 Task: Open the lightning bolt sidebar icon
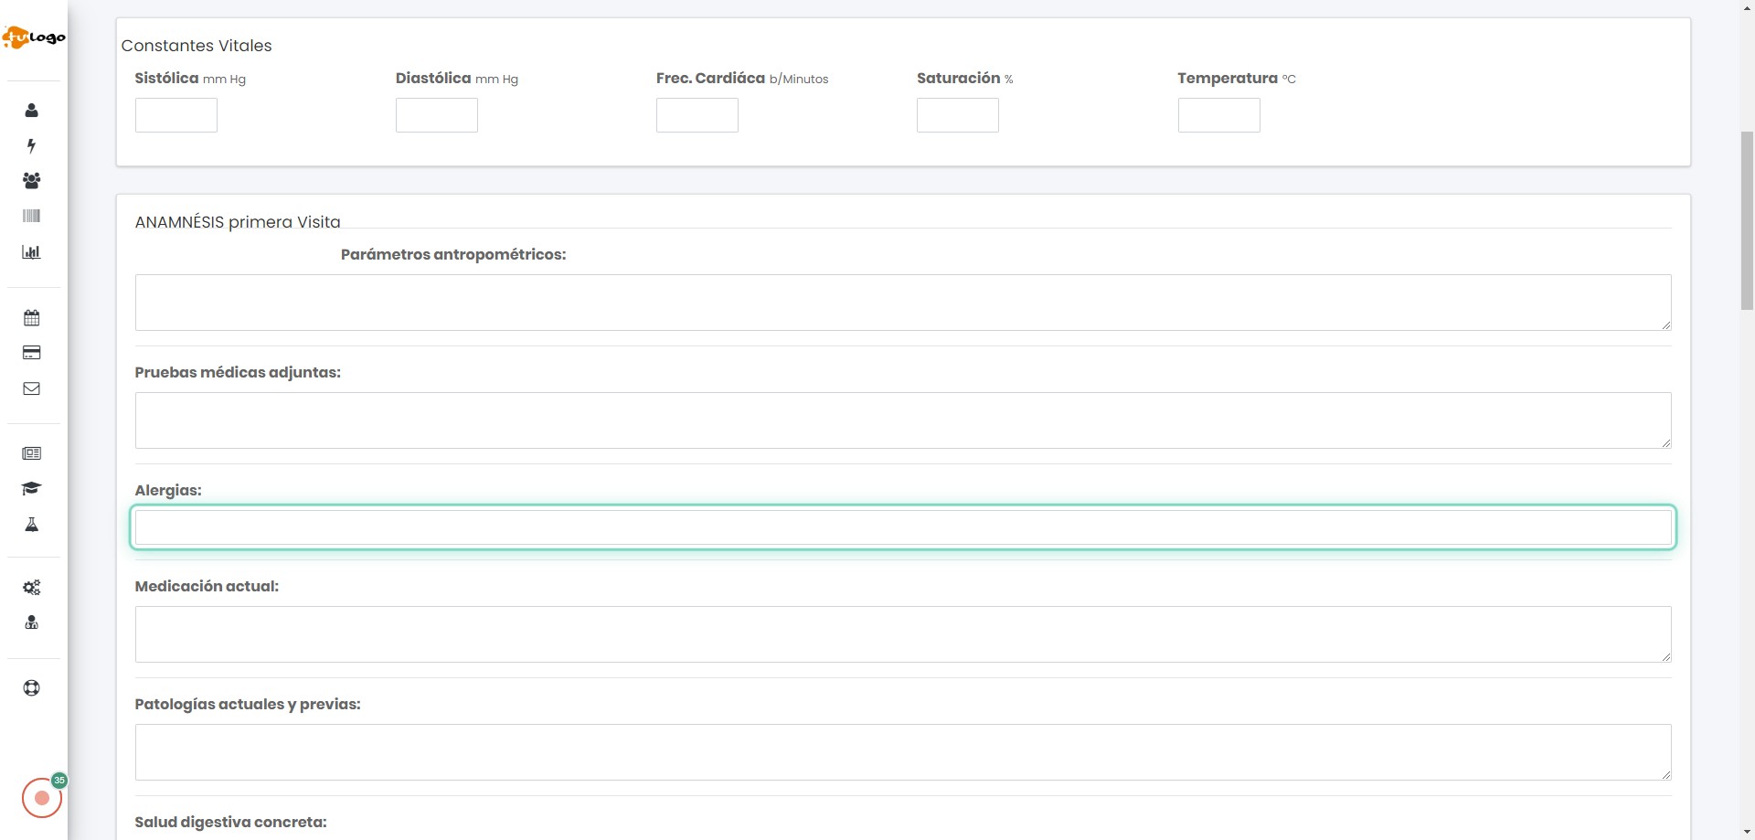[32, 146]
